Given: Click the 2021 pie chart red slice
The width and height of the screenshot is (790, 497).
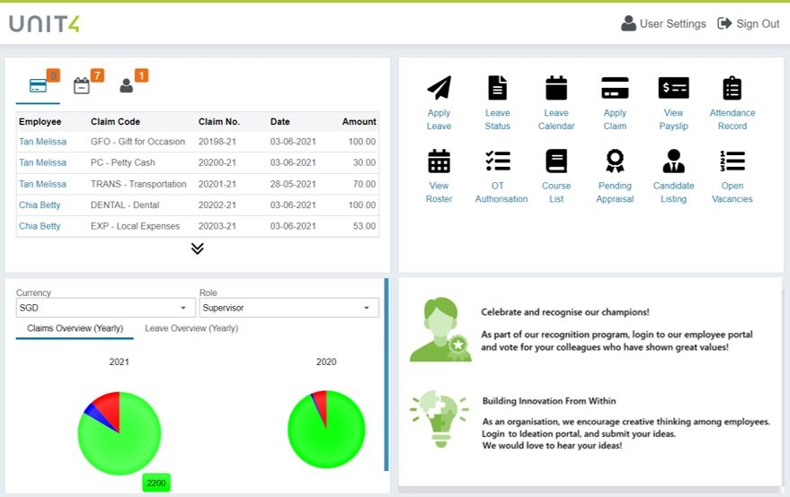Looking at the screenshot, I should point(109,408).
